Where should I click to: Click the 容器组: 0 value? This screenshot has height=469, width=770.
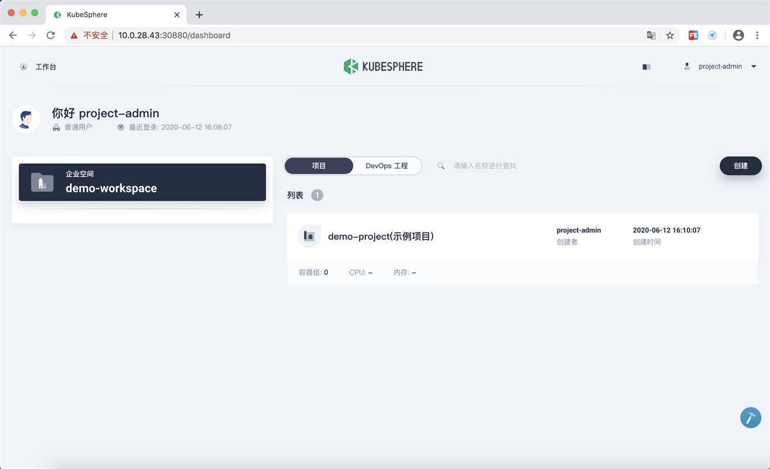coord(326,272)
